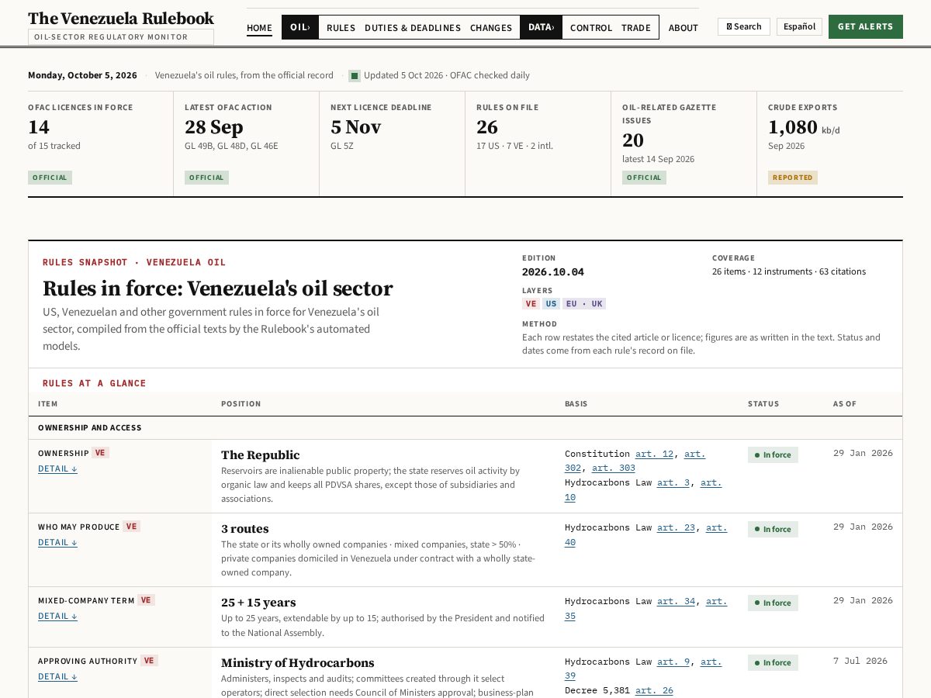Click the '26' rules on file value

(x=487, y=127)
